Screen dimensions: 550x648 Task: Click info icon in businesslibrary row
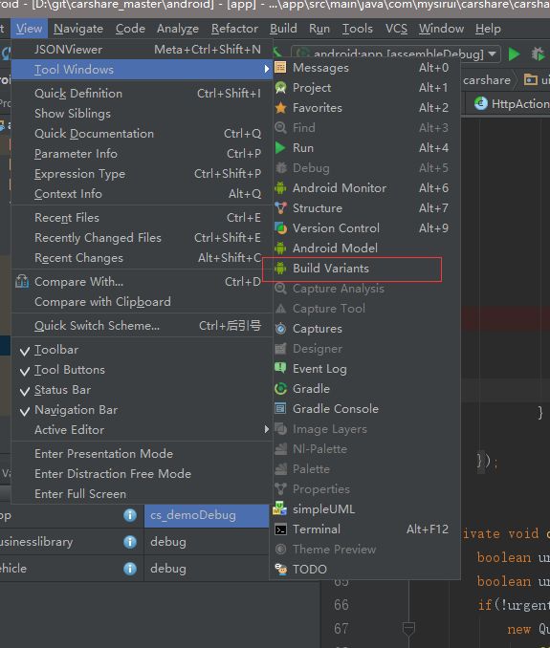(130, 542)
